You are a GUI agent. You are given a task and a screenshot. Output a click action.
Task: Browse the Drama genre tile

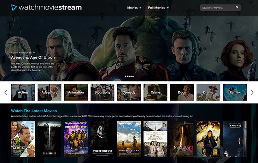pos(208,92)
